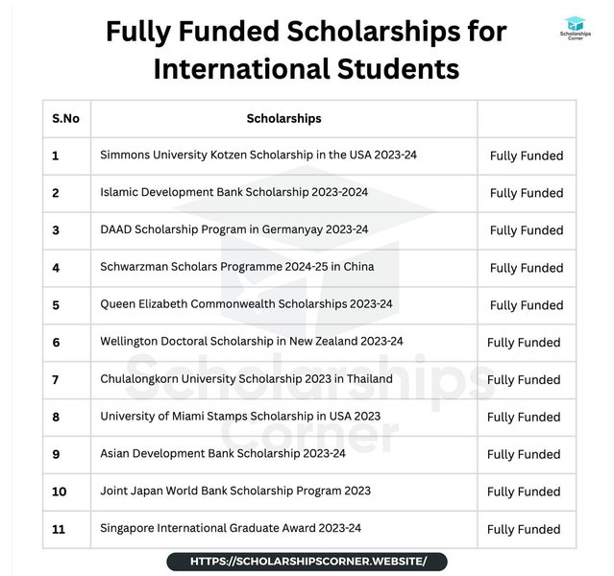Click the page title heading text

[307, 50]
